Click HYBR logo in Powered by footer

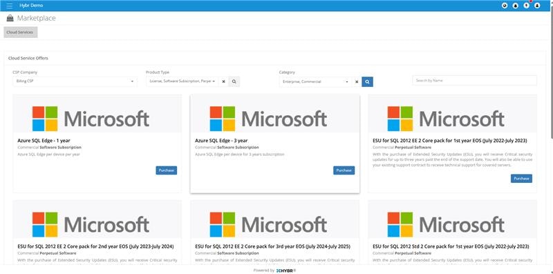point(286,271)
